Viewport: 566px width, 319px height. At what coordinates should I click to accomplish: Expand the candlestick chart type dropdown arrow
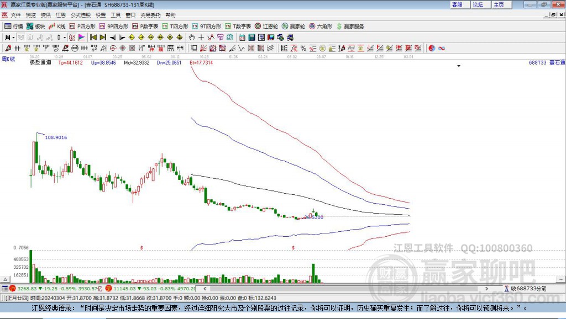click(x=65, y=37)
